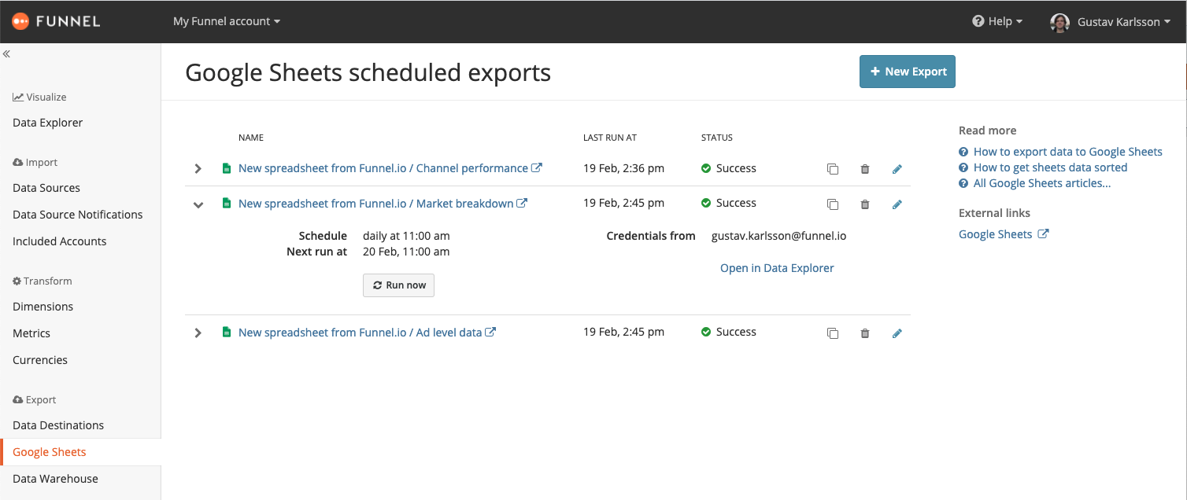Delete the Ad level data export
1187x500 pixels.
[x=865, y=333]
